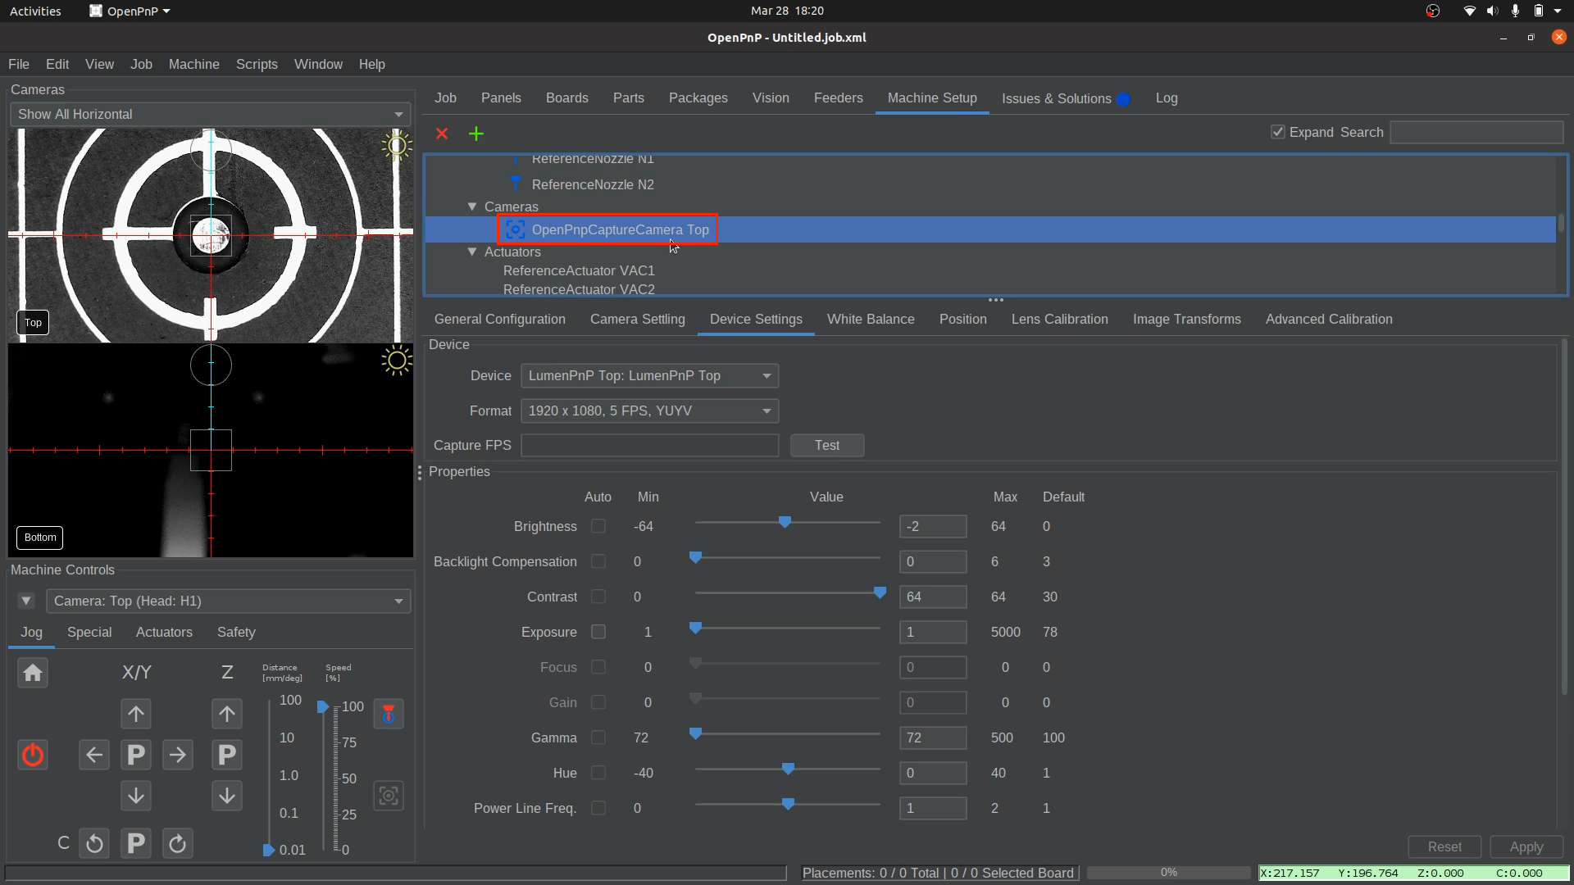The image size is (1574, 885).
Task: Enable Auto checkbox for Brightness
Action: point(598,526)
